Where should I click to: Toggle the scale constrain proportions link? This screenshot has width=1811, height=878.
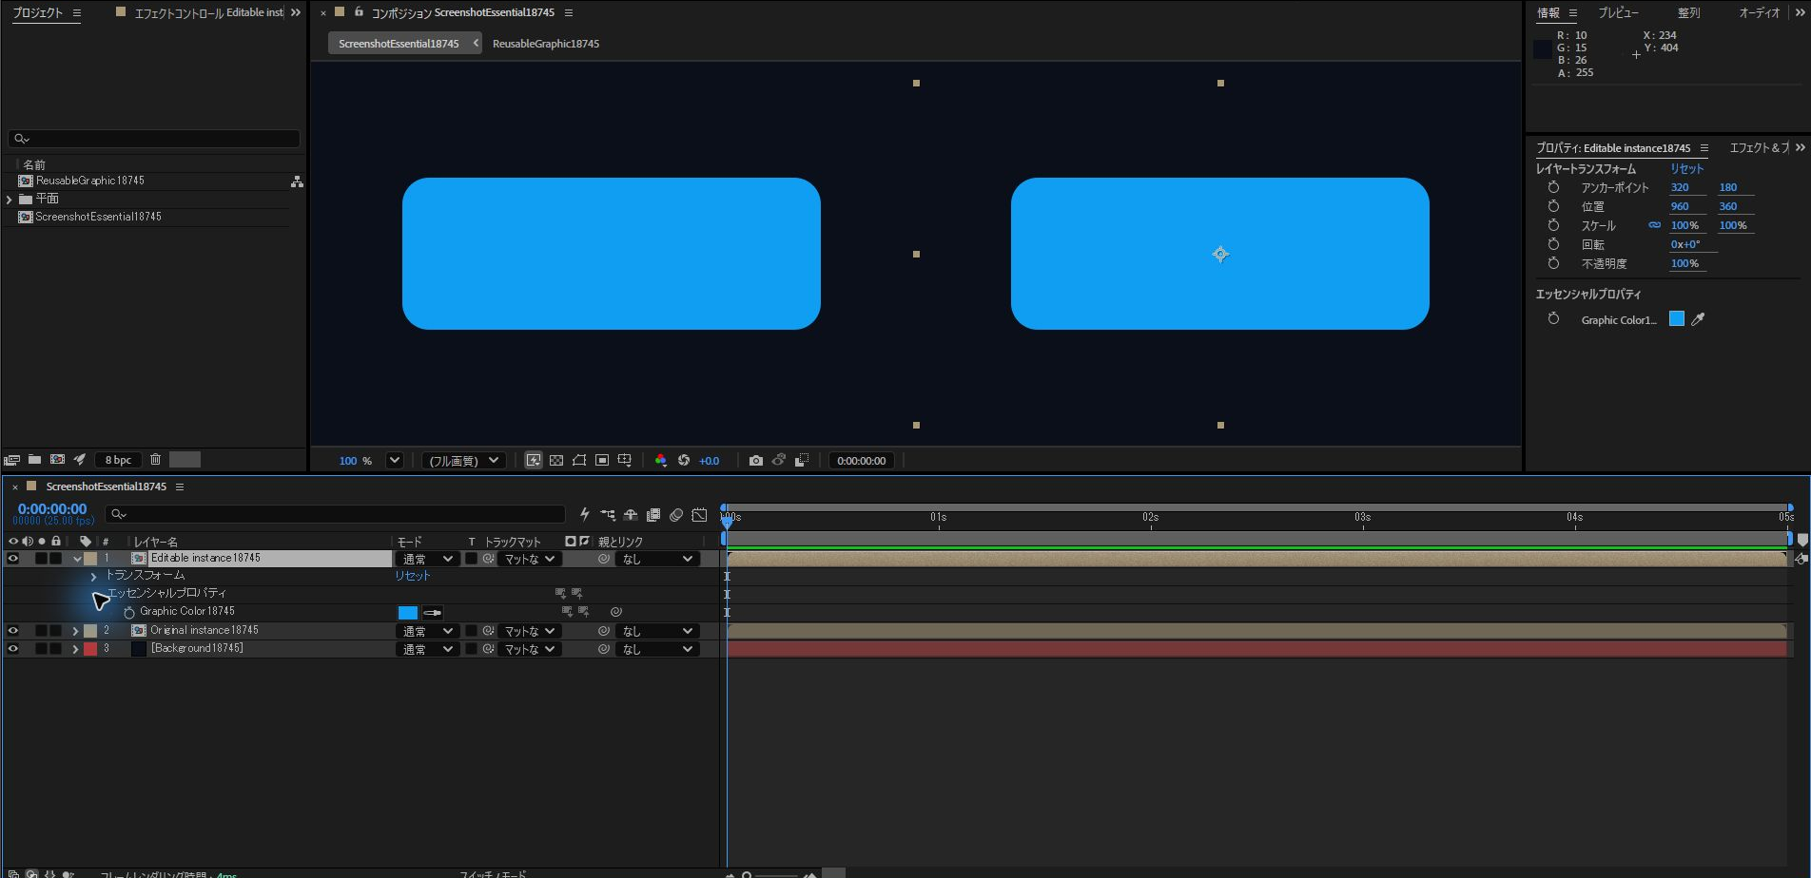[1654, 225]
